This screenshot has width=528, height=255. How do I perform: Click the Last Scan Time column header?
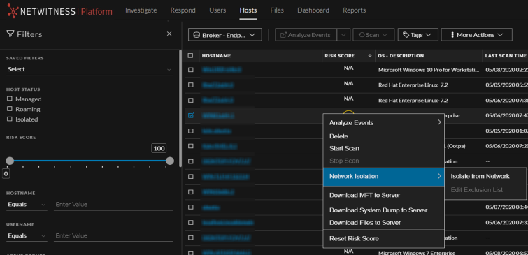[506, 56]
